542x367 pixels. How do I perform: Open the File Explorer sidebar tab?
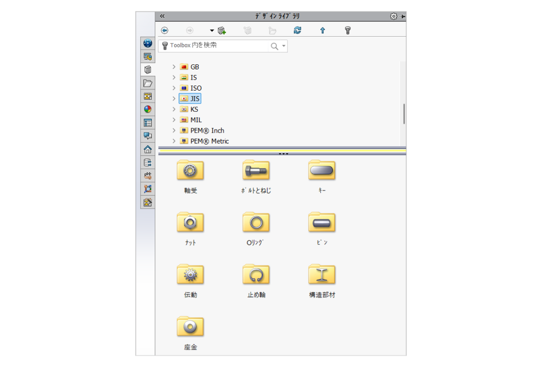pyautogui.click(x=148, y=83)
